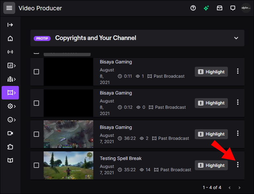Highlight the Testing Spell Break broadcast
Viewport: 254px width, 194px height.
[x=211, y=165]
